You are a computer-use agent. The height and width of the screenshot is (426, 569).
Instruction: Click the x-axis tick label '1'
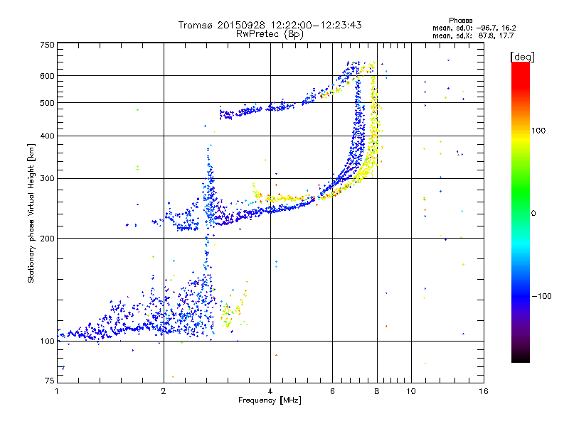[57, 391]
